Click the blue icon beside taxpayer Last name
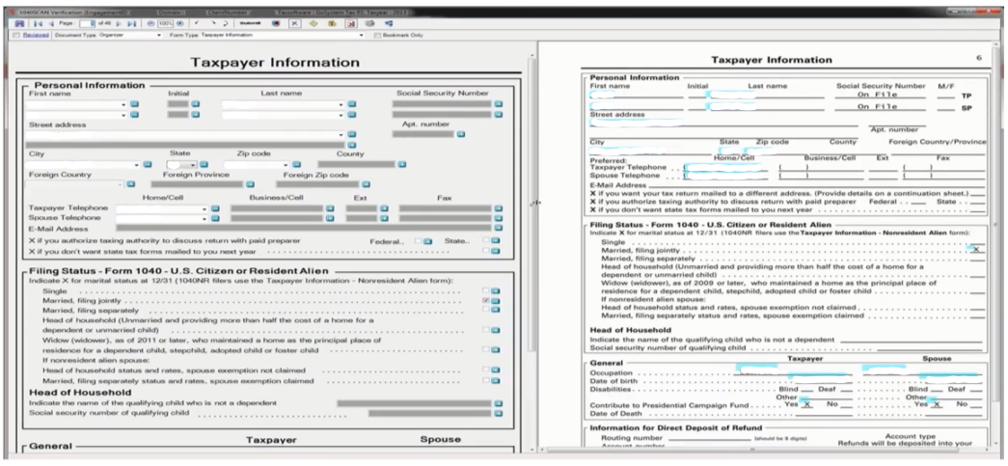This screenshot has width=1008, height=466. point(352,104)
